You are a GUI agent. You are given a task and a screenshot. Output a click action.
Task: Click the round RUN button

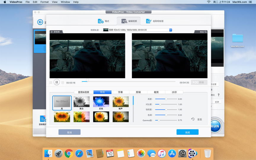click(216, 126)
